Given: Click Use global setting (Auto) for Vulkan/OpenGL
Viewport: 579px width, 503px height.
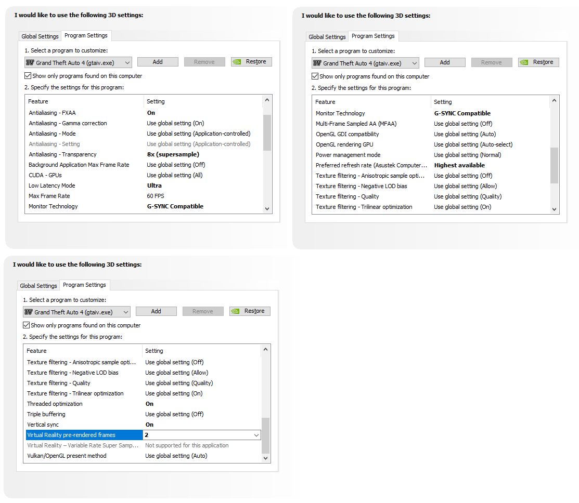Looking at the screenshot, I should coord(176,456).
